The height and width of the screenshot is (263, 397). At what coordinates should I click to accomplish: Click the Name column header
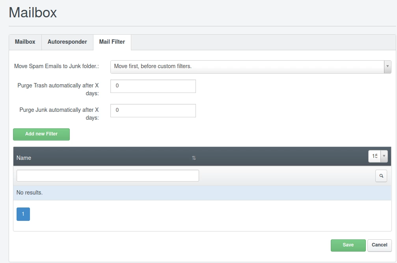(24, 157)
